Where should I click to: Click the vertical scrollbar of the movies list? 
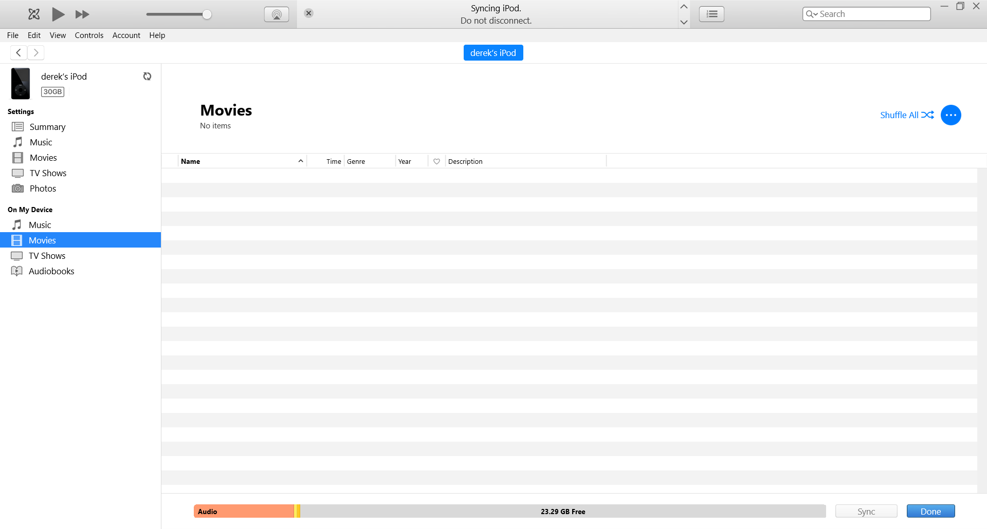tap(982, 331)
